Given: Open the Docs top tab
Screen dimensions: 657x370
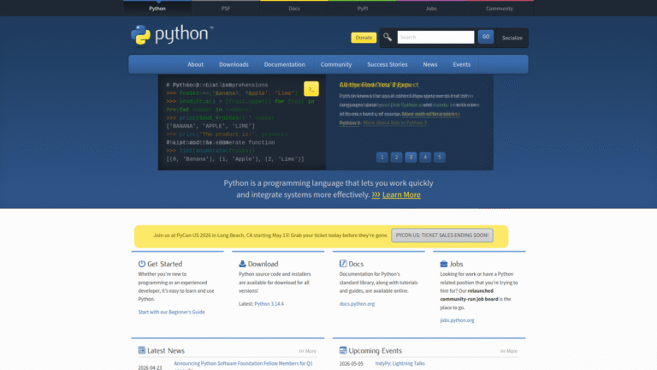Looking at the screenshot, I should click(x=294, y=9).
